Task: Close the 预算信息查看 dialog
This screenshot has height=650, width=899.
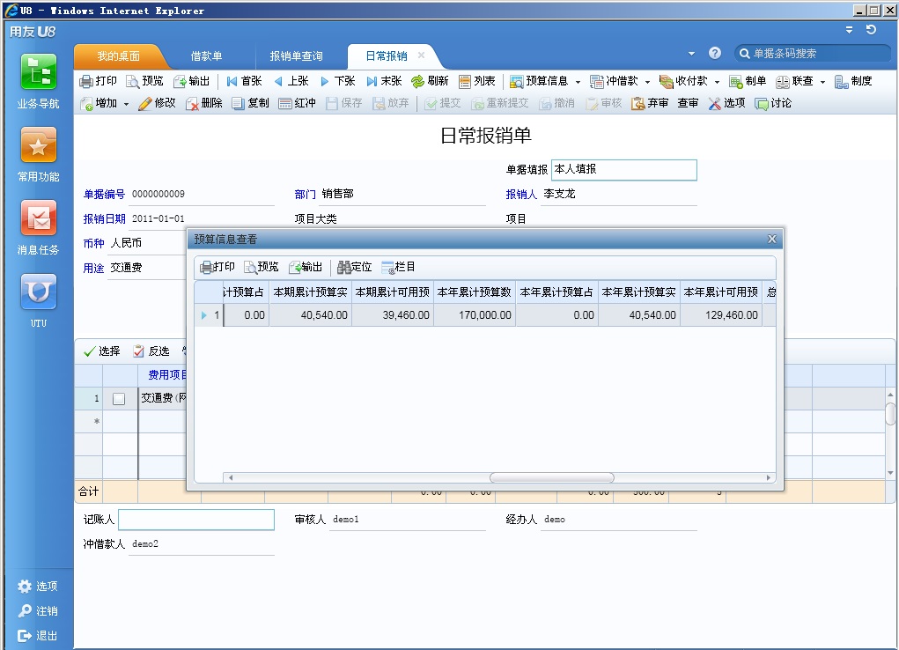Action: 771,240
